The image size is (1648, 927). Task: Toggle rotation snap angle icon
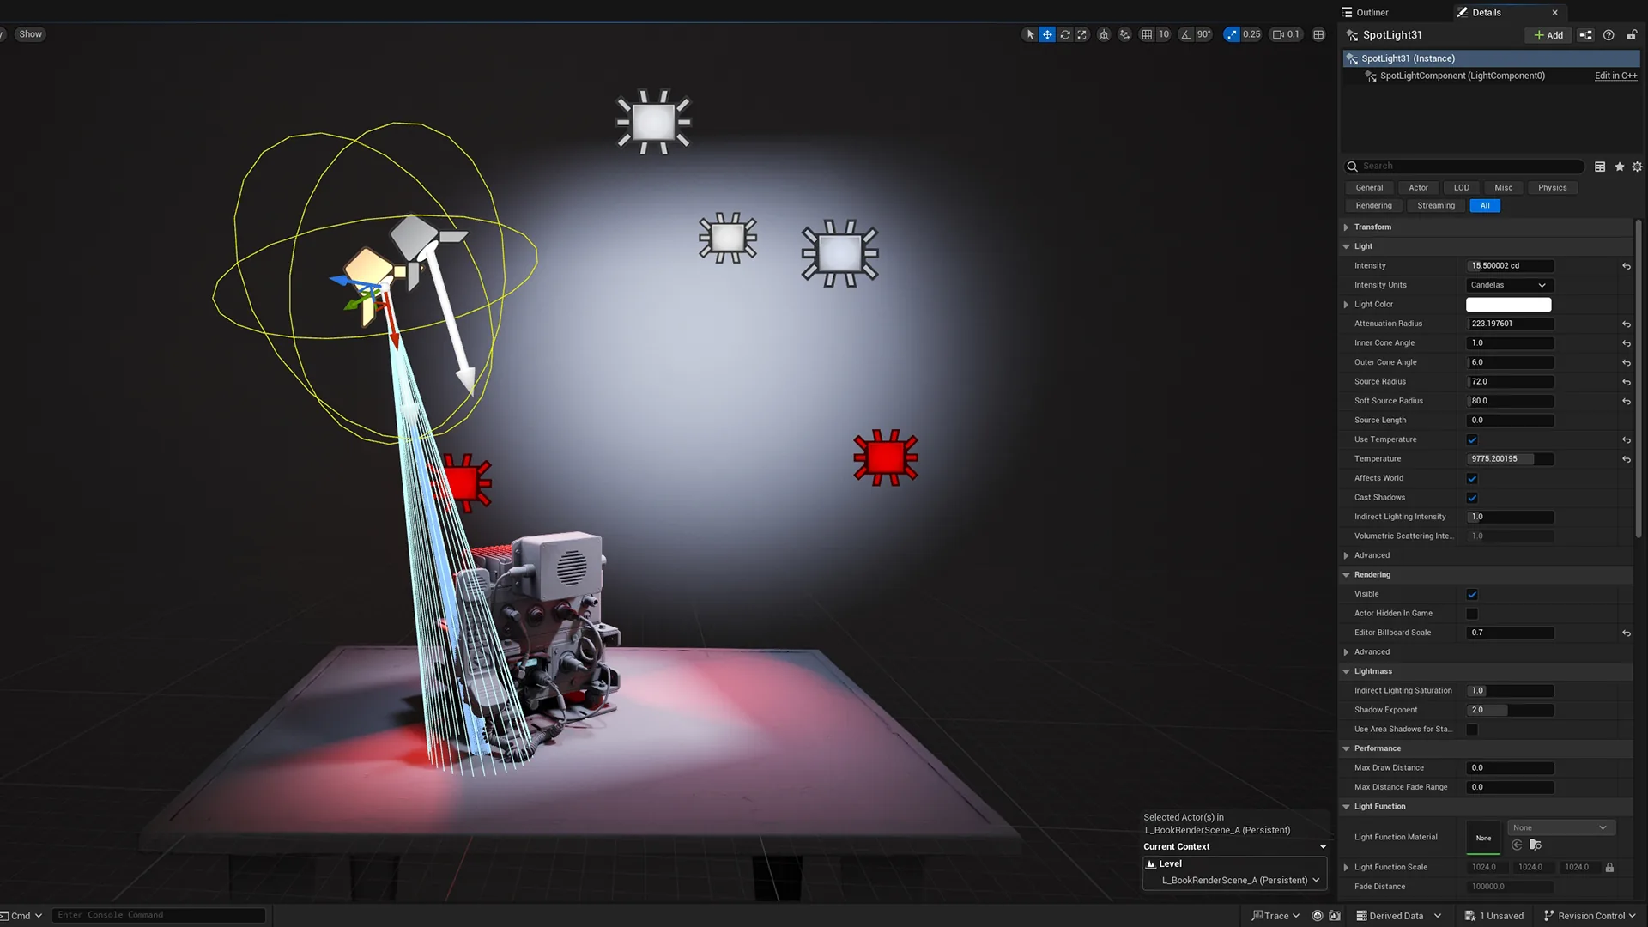(x=1186, y=34)
